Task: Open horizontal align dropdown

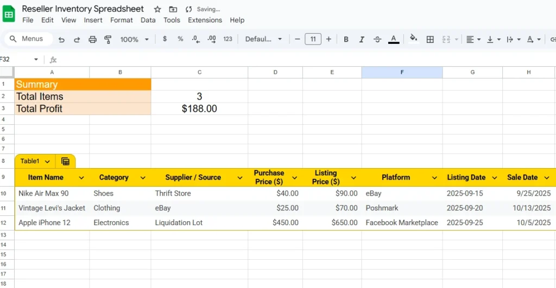Action: coord(473,39)
